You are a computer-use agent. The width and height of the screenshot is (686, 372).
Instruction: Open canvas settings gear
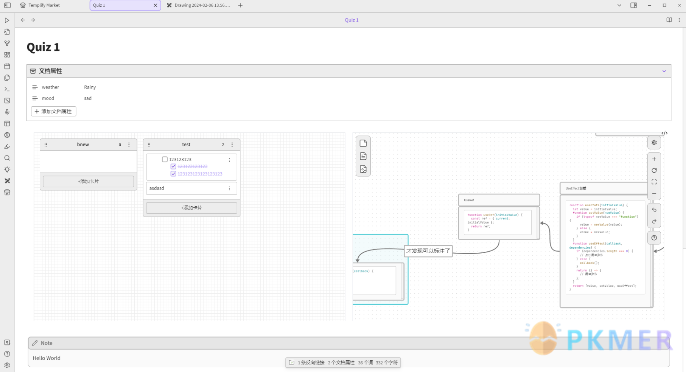(654, 143)
